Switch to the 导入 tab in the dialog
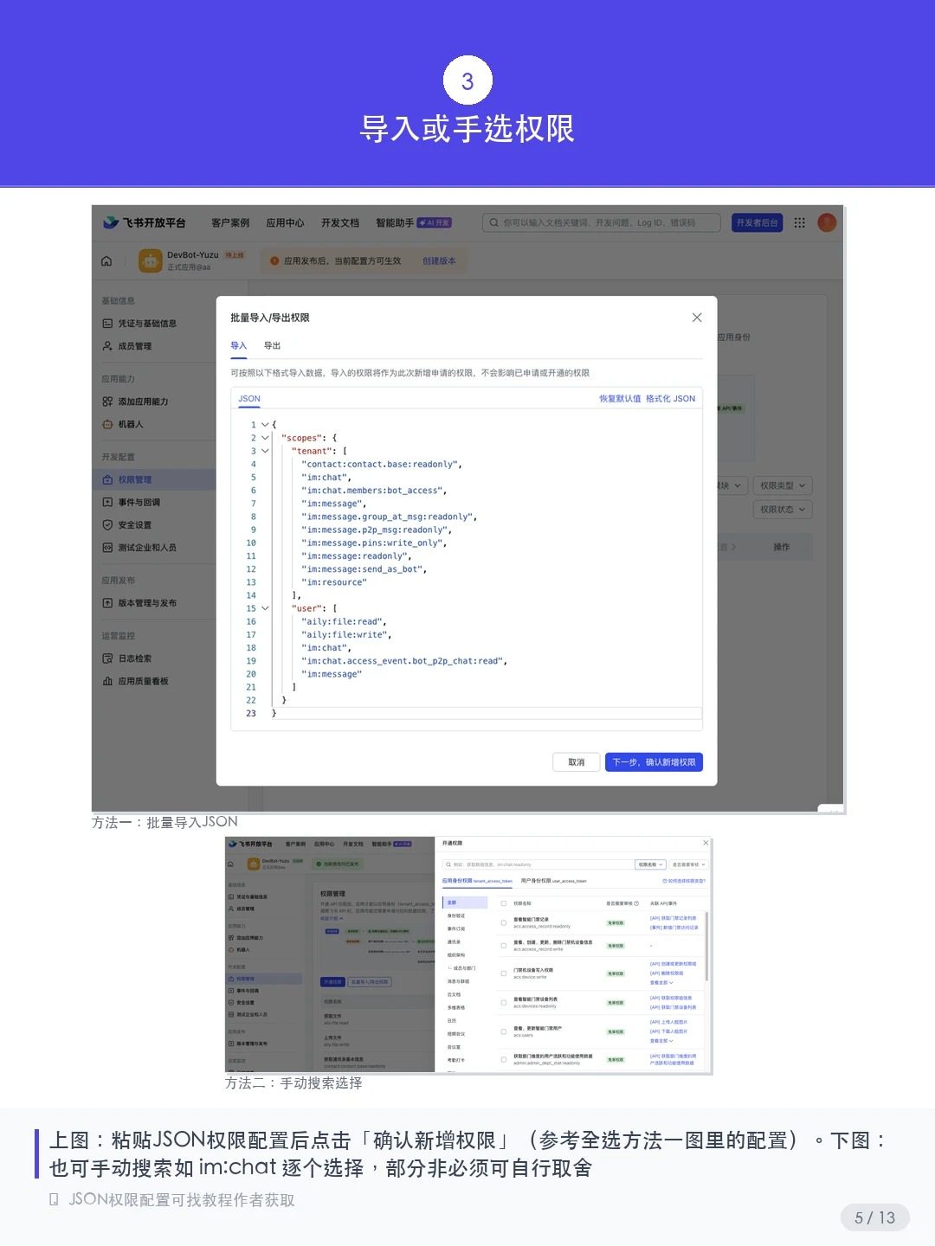Screen dimensions: 935x1246 coord(239,345)
